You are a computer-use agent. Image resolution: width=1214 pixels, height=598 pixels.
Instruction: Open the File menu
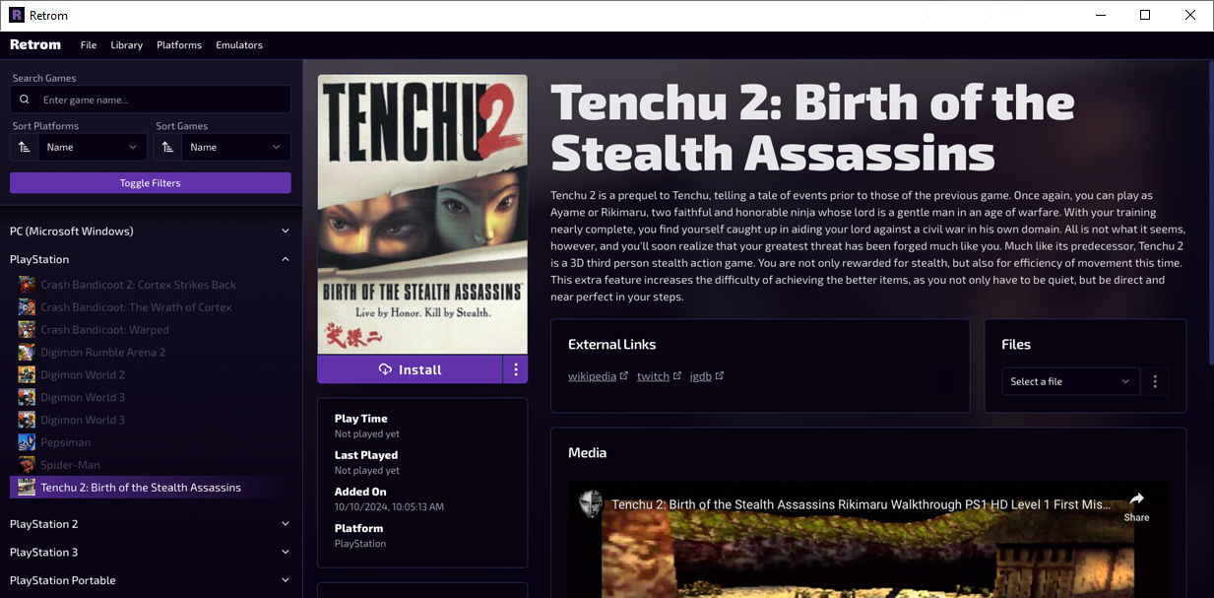[x=89, y=45]
